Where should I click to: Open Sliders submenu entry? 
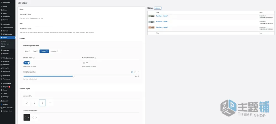tap(3, 47)
